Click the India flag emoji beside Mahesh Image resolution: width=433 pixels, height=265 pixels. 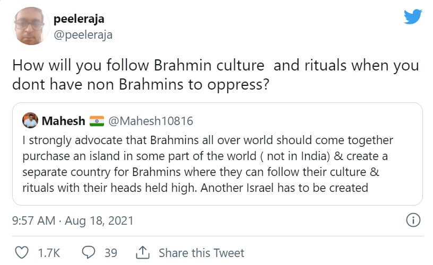96,121
